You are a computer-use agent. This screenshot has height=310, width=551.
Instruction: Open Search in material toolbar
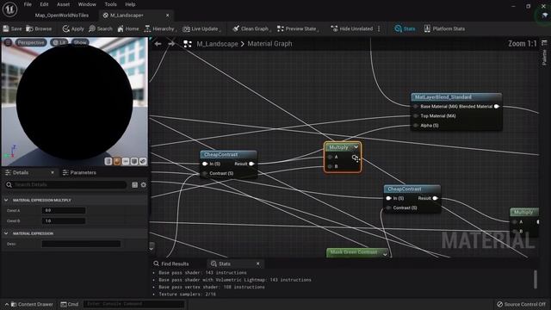tap(101, 28)
